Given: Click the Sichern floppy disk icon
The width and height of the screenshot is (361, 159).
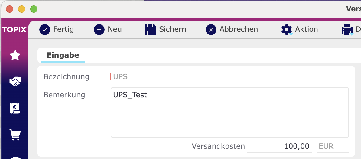Looking at the screenshot, I should 151,29.
